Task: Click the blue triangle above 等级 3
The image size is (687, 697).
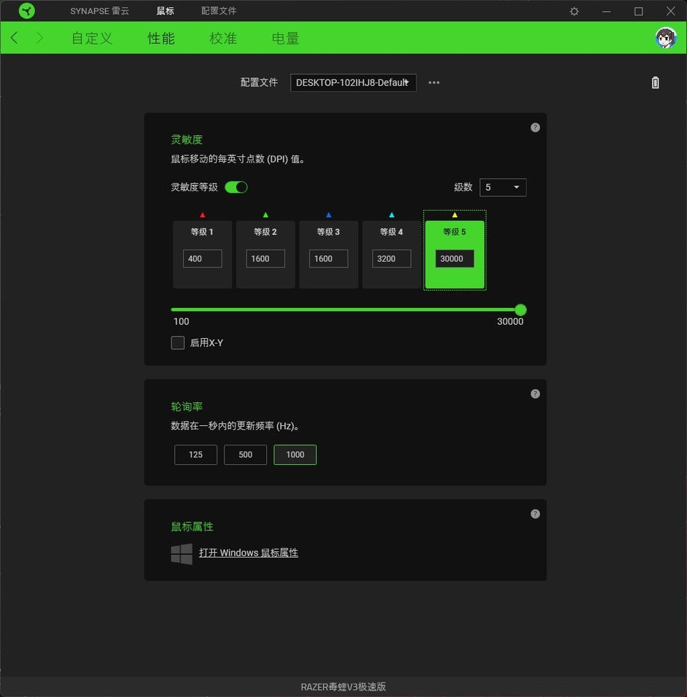Action: pyautogui.click(x=329, y=215)
